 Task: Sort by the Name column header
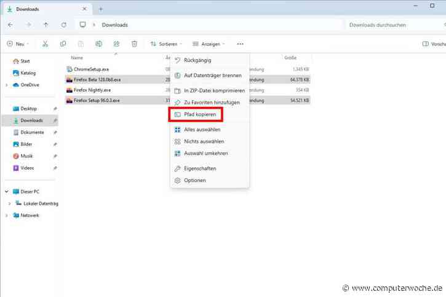[77, 58]
